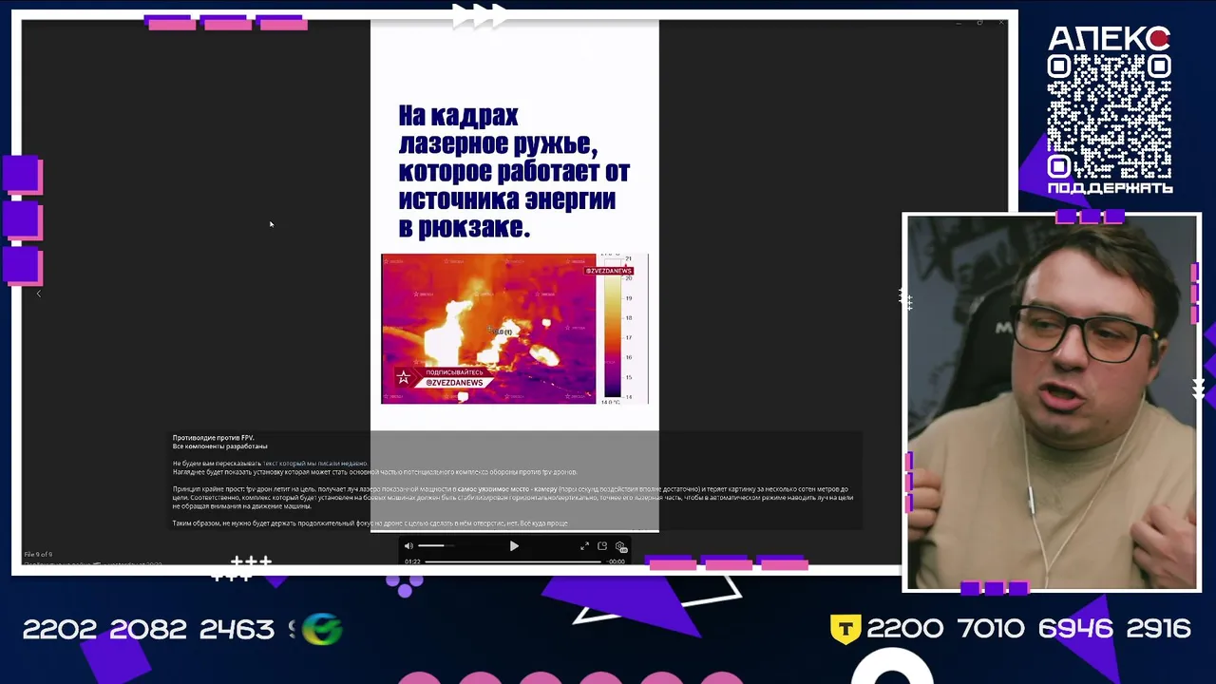Viewport: 1216px width, 684px height.
Task: Click the yellow T-Bank shield icon
Action: 845,629
